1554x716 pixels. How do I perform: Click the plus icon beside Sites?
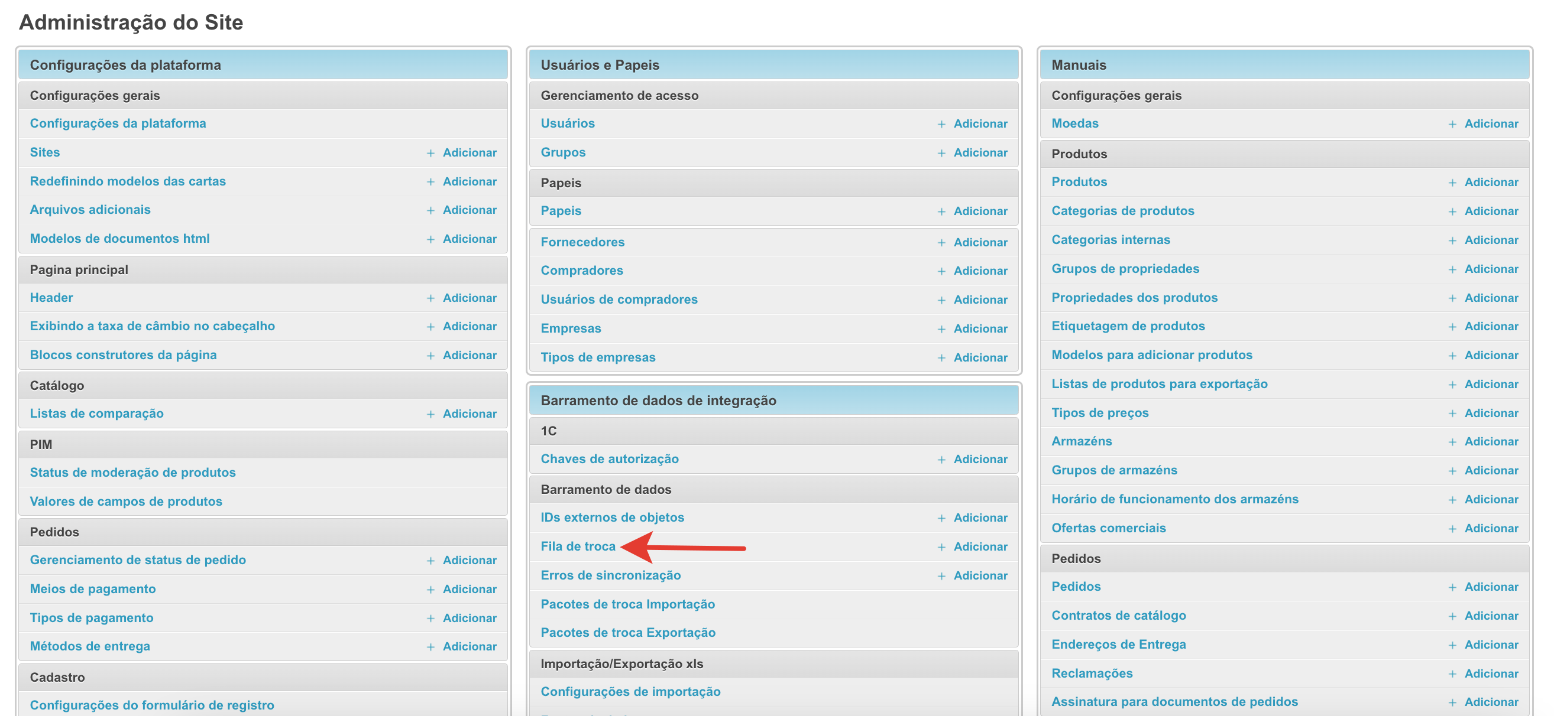(430, 153)
